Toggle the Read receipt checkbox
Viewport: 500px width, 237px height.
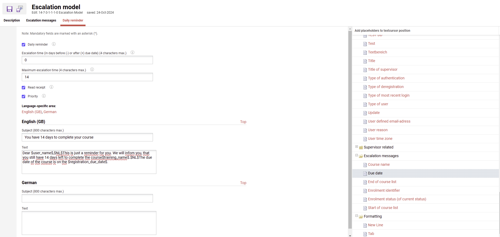24,87
